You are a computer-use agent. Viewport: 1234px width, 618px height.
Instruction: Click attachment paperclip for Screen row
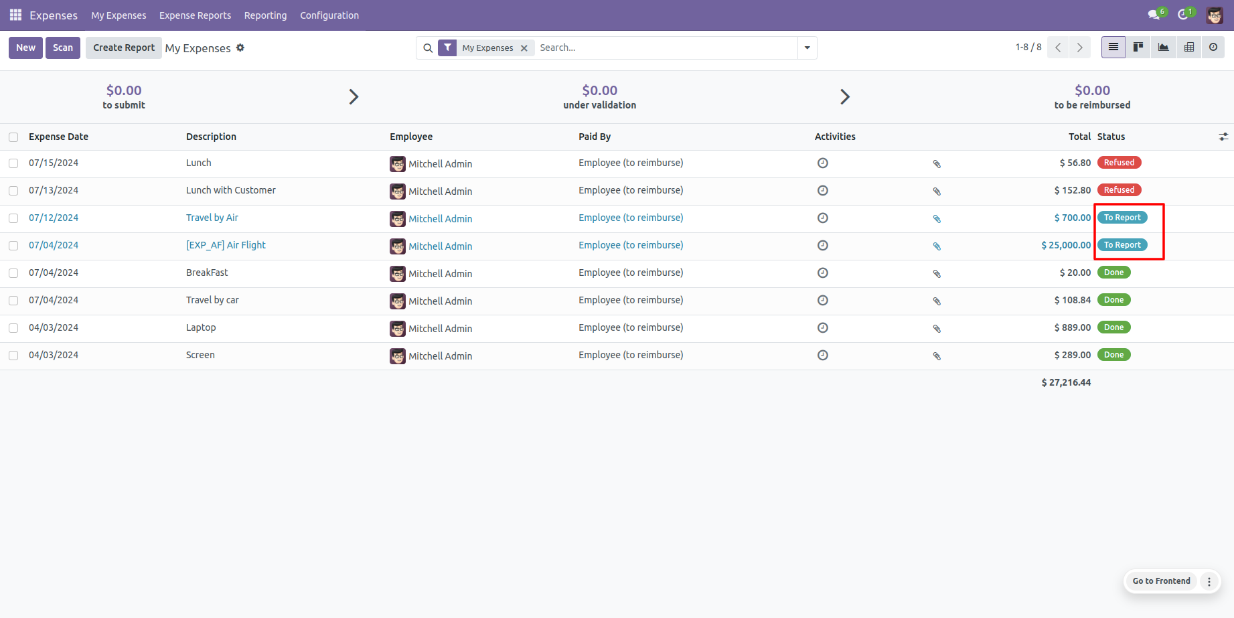tap(937, 356)
